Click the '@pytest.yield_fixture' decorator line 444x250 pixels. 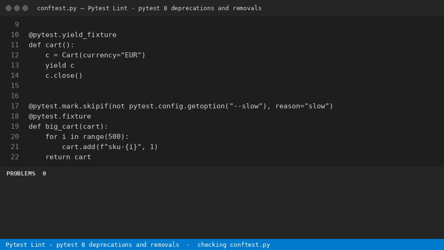coord(73,35)
